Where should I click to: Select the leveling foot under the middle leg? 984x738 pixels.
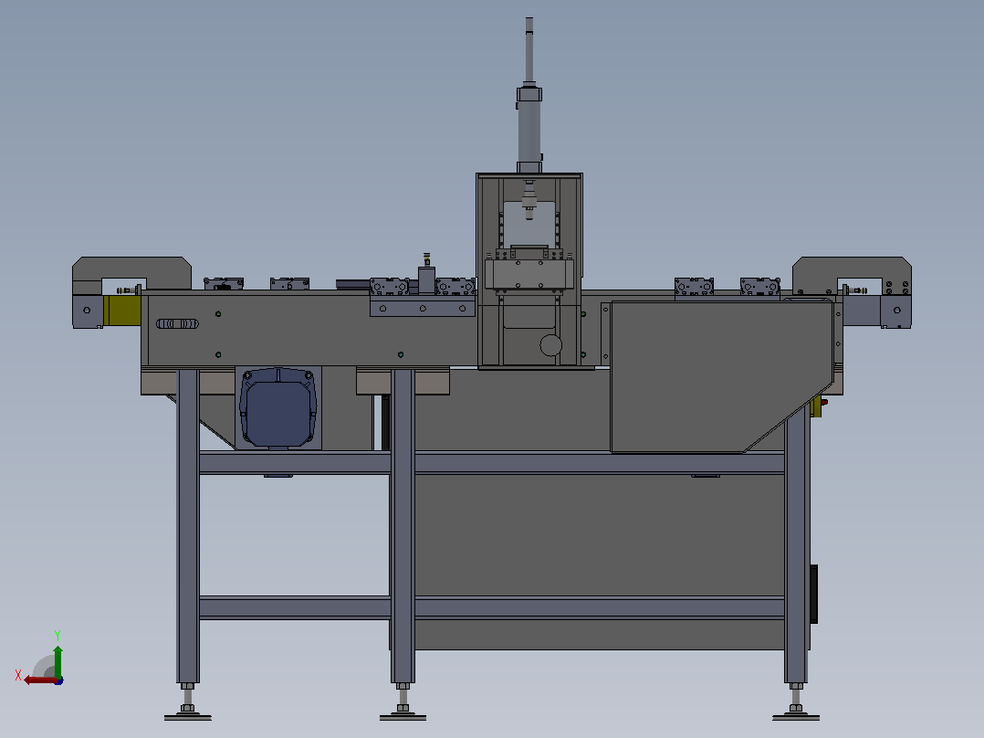[x=403, y=702]
